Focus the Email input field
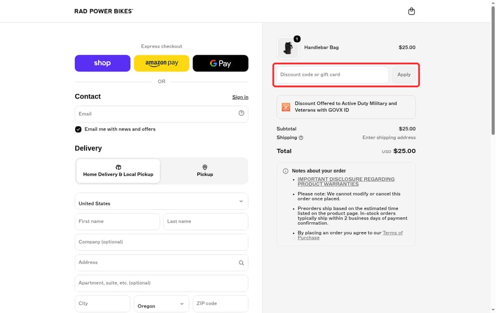 pos(161,114)
